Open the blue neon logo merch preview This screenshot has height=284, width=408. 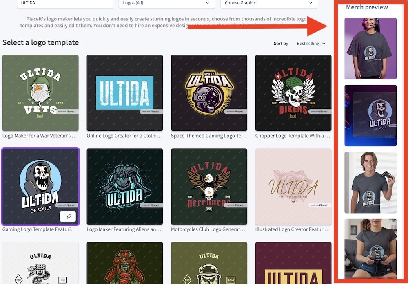[370, 115]
